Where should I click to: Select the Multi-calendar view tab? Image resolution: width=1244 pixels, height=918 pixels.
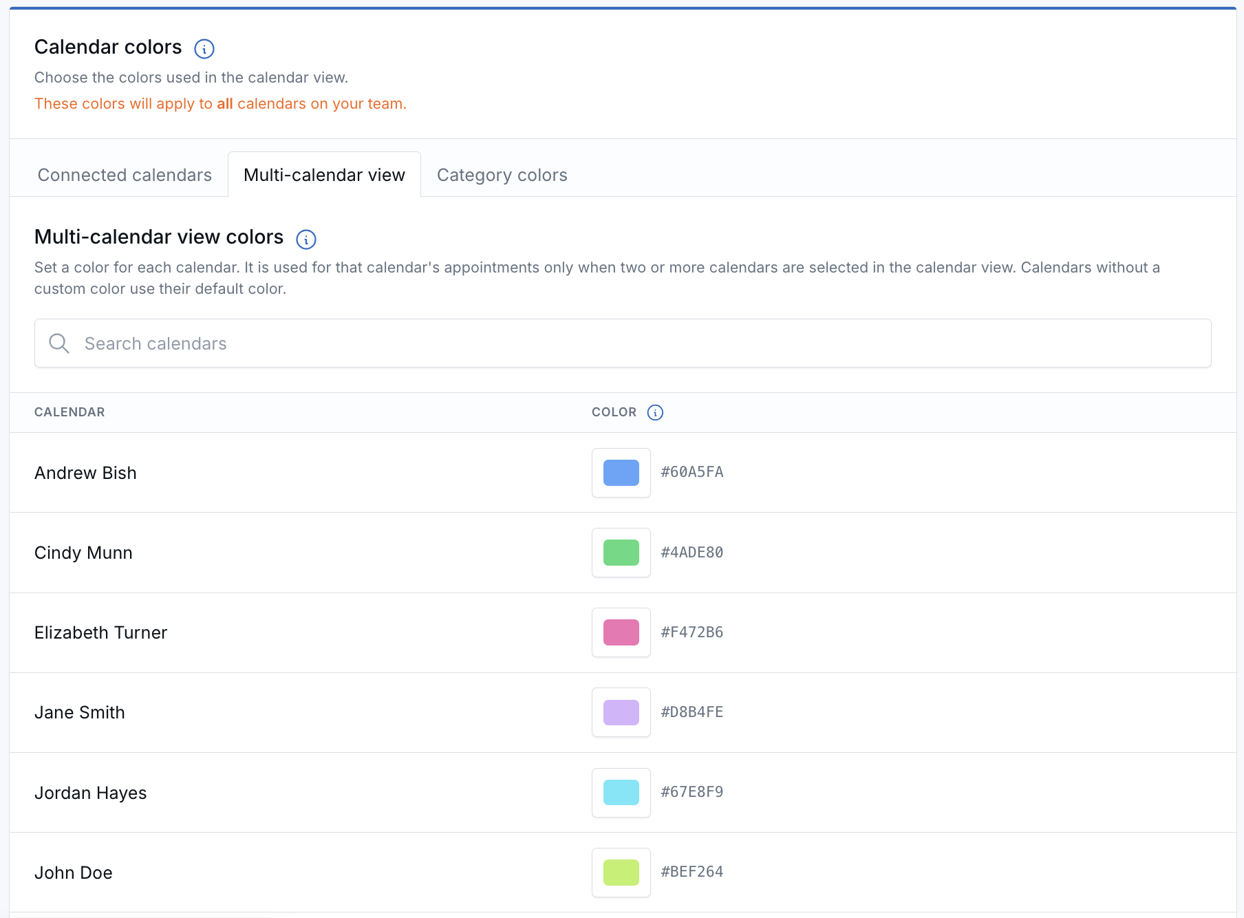(x=324, y=175)
